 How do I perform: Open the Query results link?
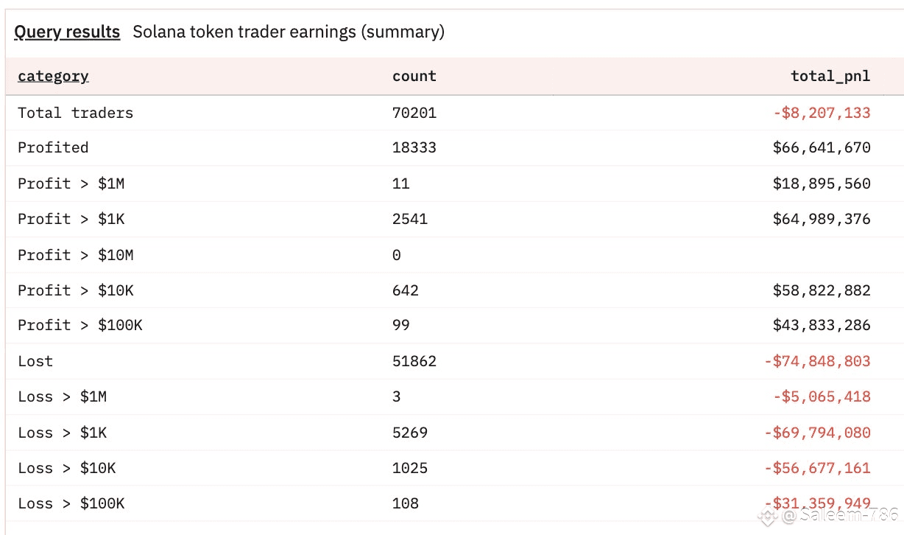(x=67, y=32)
